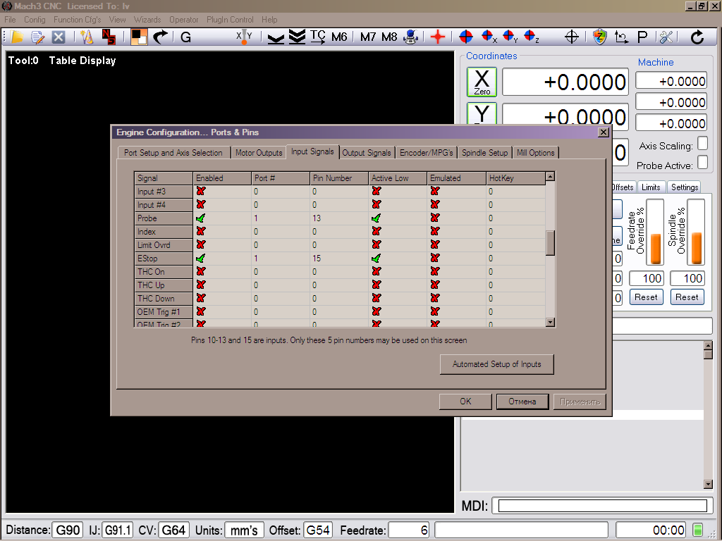
Task: Click the zero all axes target icon
Action: 466,37
